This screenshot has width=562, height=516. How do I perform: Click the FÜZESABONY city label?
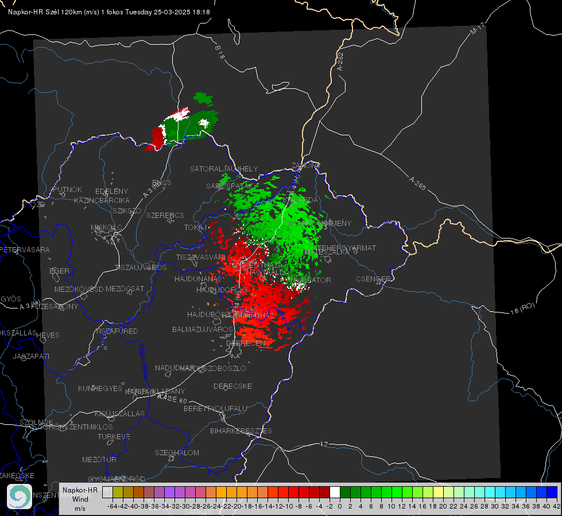[x=55, y=307]
